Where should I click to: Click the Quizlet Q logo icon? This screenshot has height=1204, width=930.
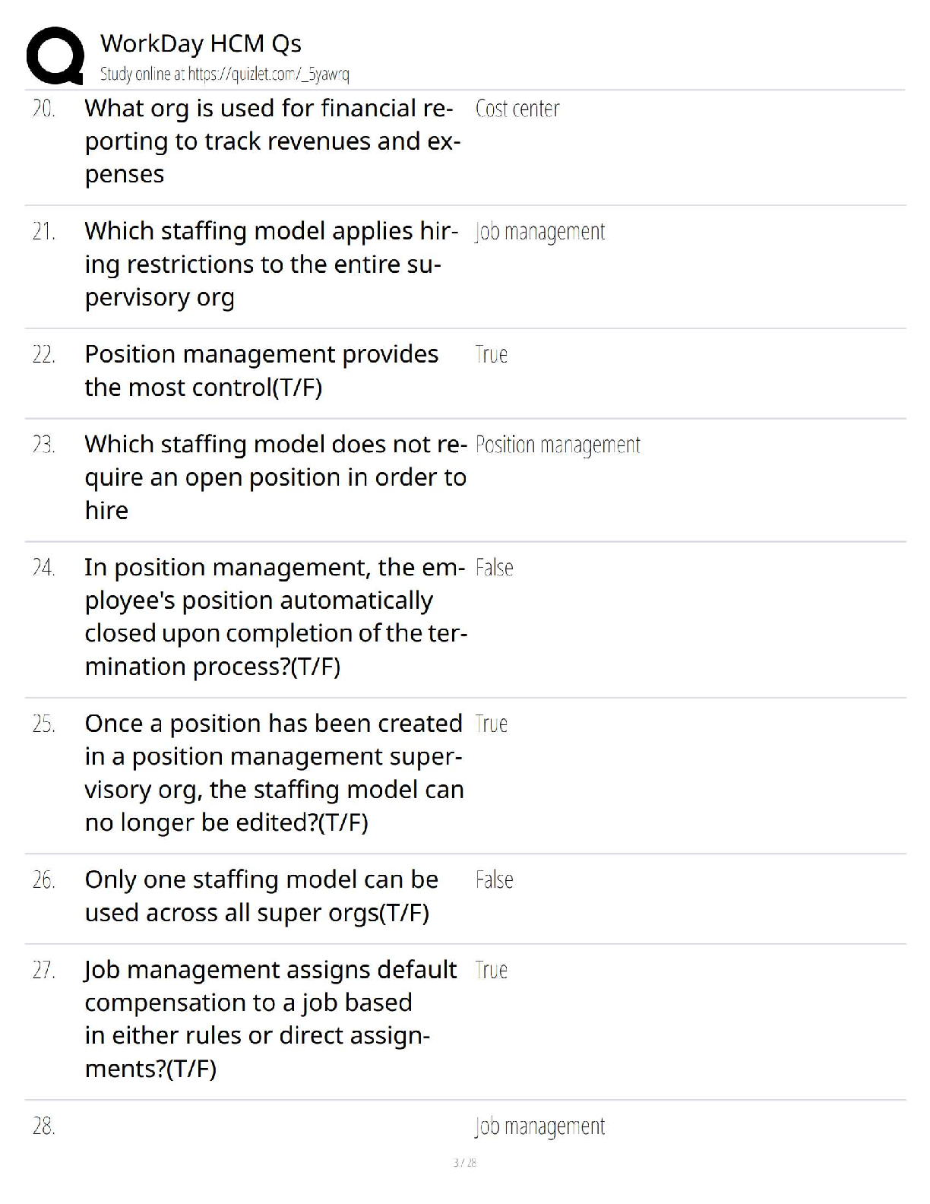(x=55, y=55)
